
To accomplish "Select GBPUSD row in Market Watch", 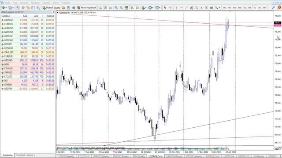I will [28, 20].
